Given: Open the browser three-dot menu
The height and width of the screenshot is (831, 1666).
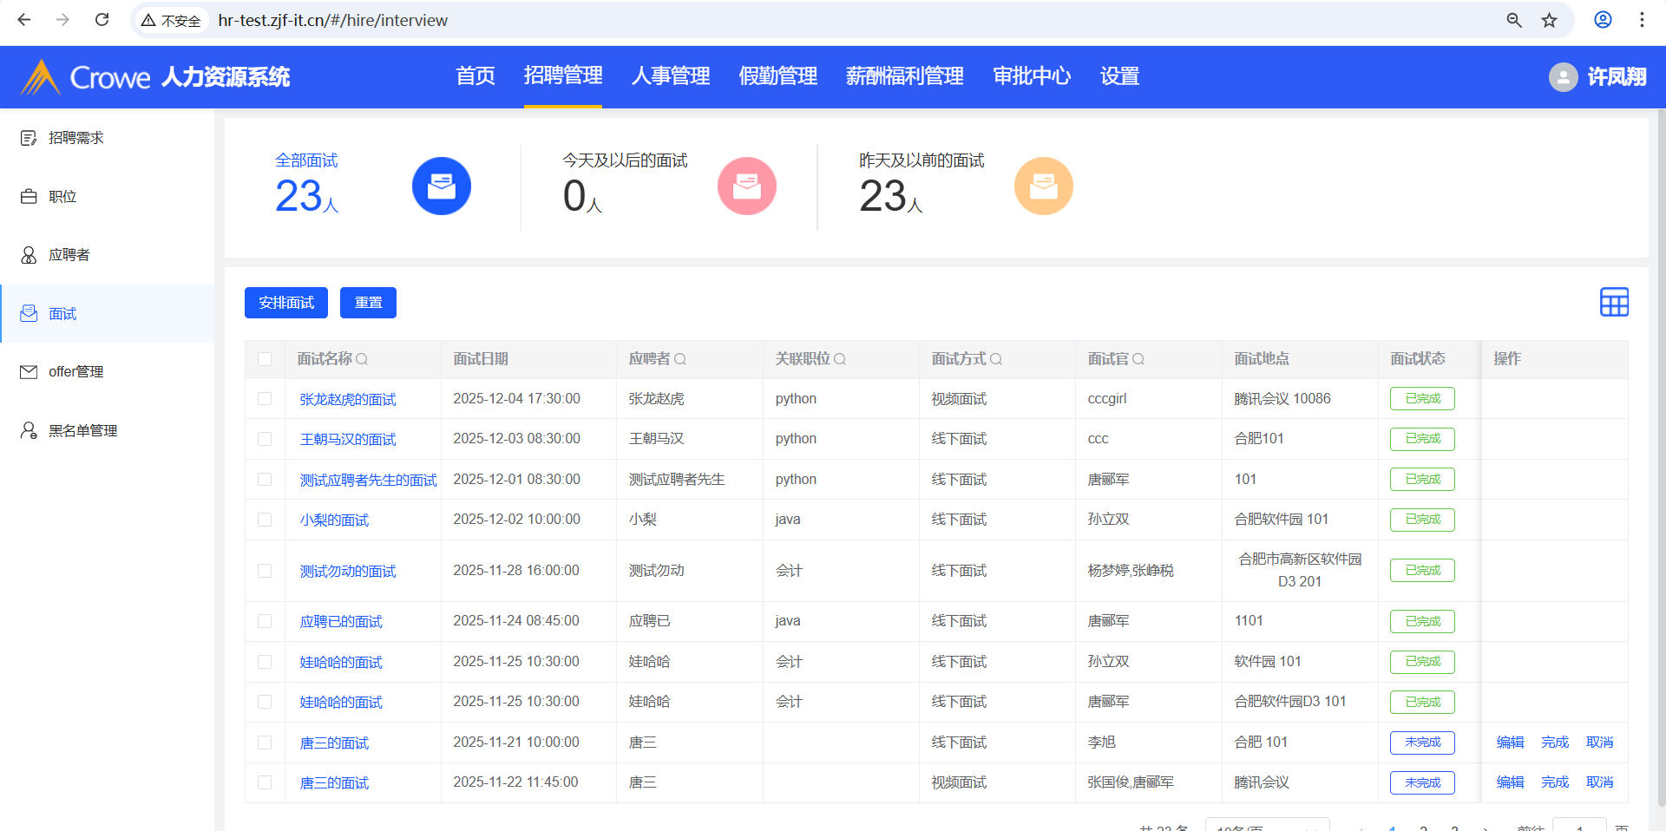Looking at the screenshot, I should pos(1642,20).
